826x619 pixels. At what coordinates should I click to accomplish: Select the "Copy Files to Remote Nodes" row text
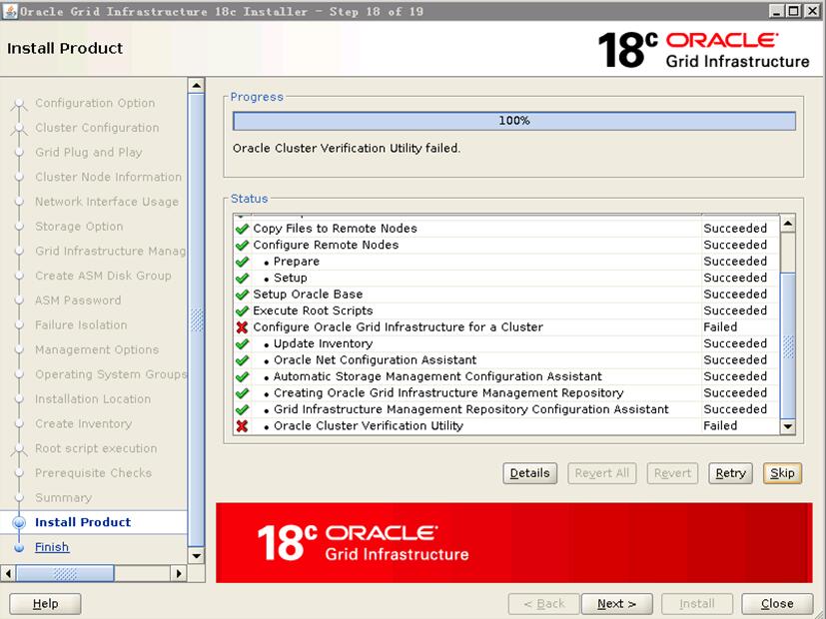click(335, 229)
